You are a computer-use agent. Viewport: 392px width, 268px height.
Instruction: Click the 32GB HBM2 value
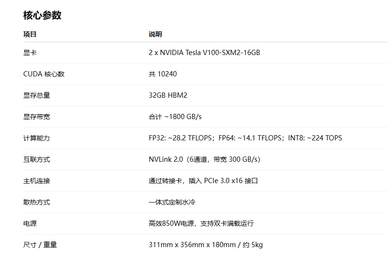[168, 95]
